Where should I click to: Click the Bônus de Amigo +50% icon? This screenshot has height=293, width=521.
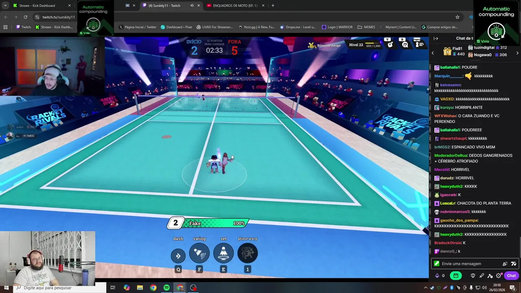312,45
